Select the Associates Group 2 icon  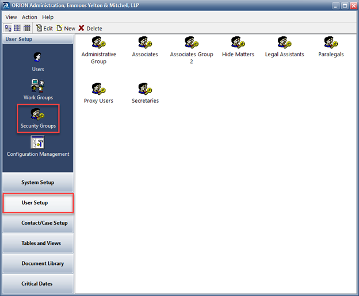[192, 51]
